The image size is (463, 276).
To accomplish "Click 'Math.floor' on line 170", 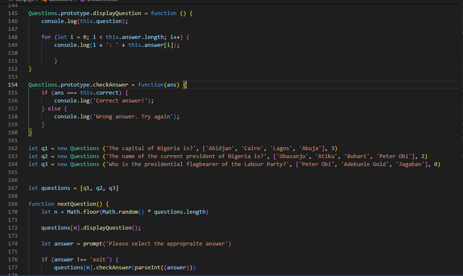I will coord(83,212).
